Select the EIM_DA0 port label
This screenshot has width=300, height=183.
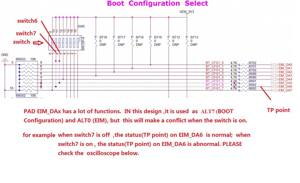(x=285, y=65)
